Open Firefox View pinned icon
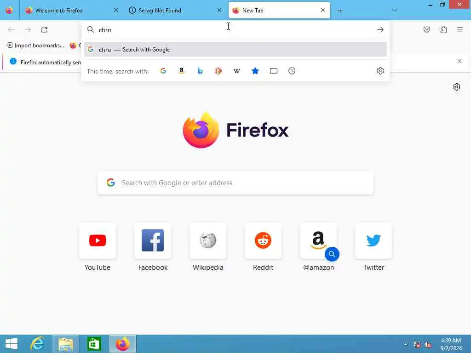The image size is (471, 353). (9, 10)
